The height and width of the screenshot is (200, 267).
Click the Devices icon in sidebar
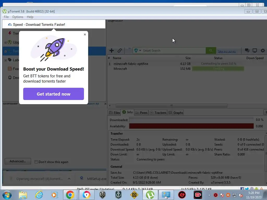(10, 78)
